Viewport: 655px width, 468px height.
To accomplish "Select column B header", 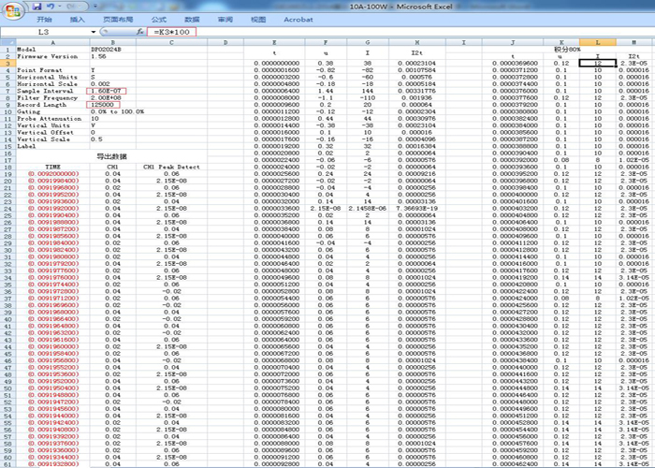I will click(x=113, y=42).
